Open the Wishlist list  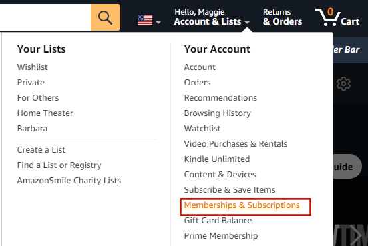tap(33, 67)
